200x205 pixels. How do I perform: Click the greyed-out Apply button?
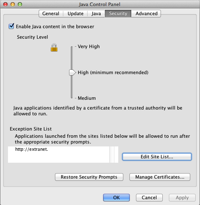[182, 197]
